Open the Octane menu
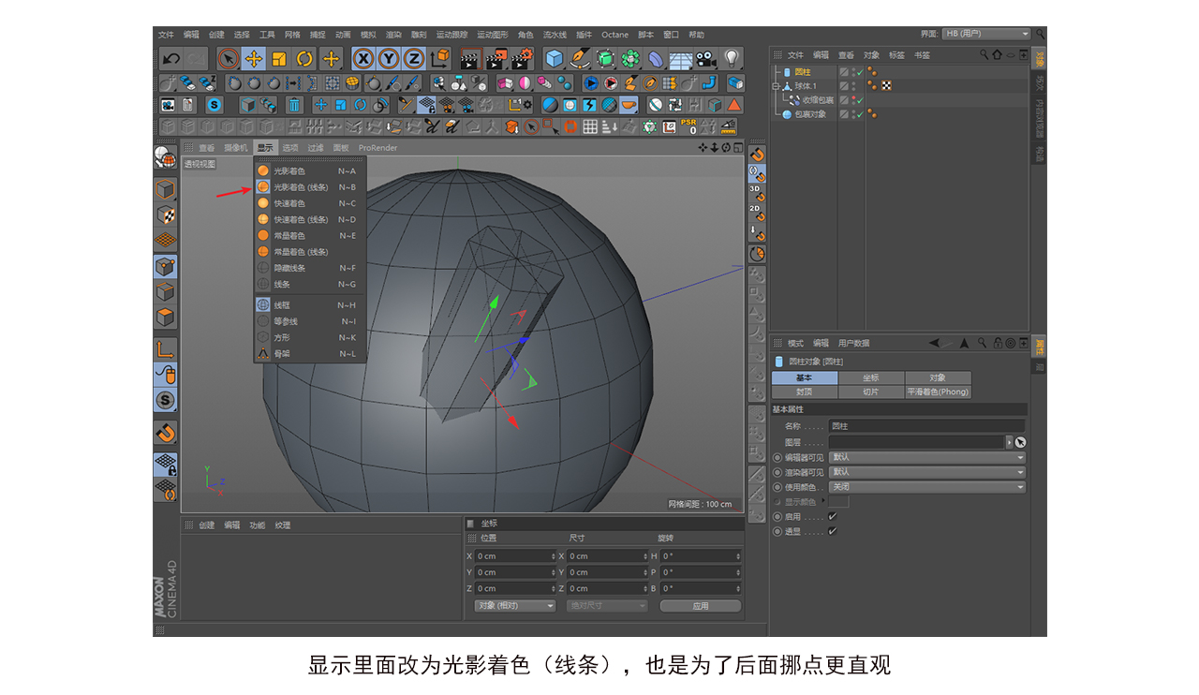The height and width of the screenshot is (695, 1199). (614, 35)
